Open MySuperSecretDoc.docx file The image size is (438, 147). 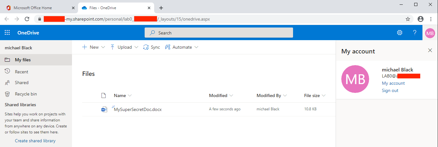tap(138, 109)
